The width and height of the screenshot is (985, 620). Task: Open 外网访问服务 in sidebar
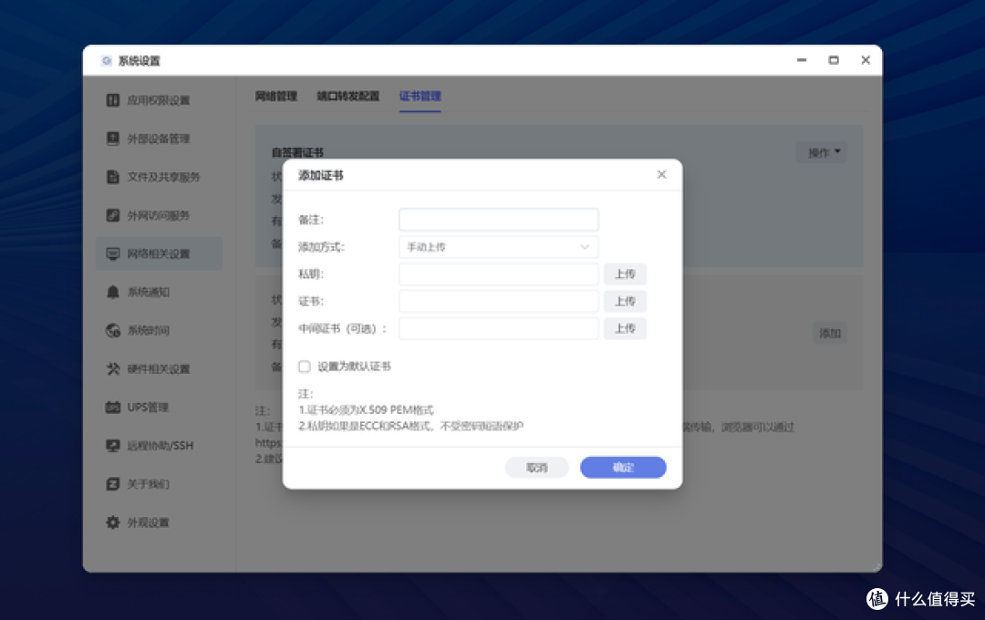159,215
